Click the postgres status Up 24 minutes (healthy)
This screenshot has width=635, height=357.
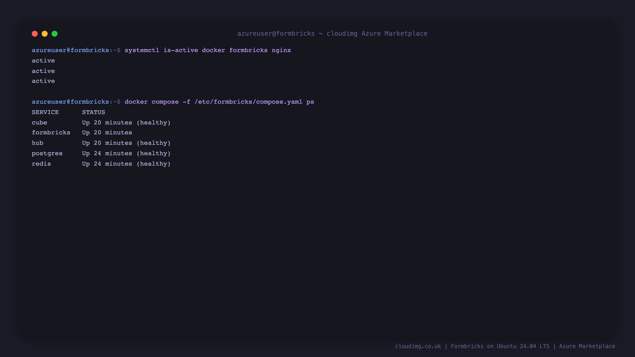(127, 153)
